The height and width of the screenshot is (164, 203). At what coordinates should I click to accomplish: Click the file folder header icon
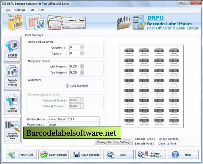click(x=124, y=23)
